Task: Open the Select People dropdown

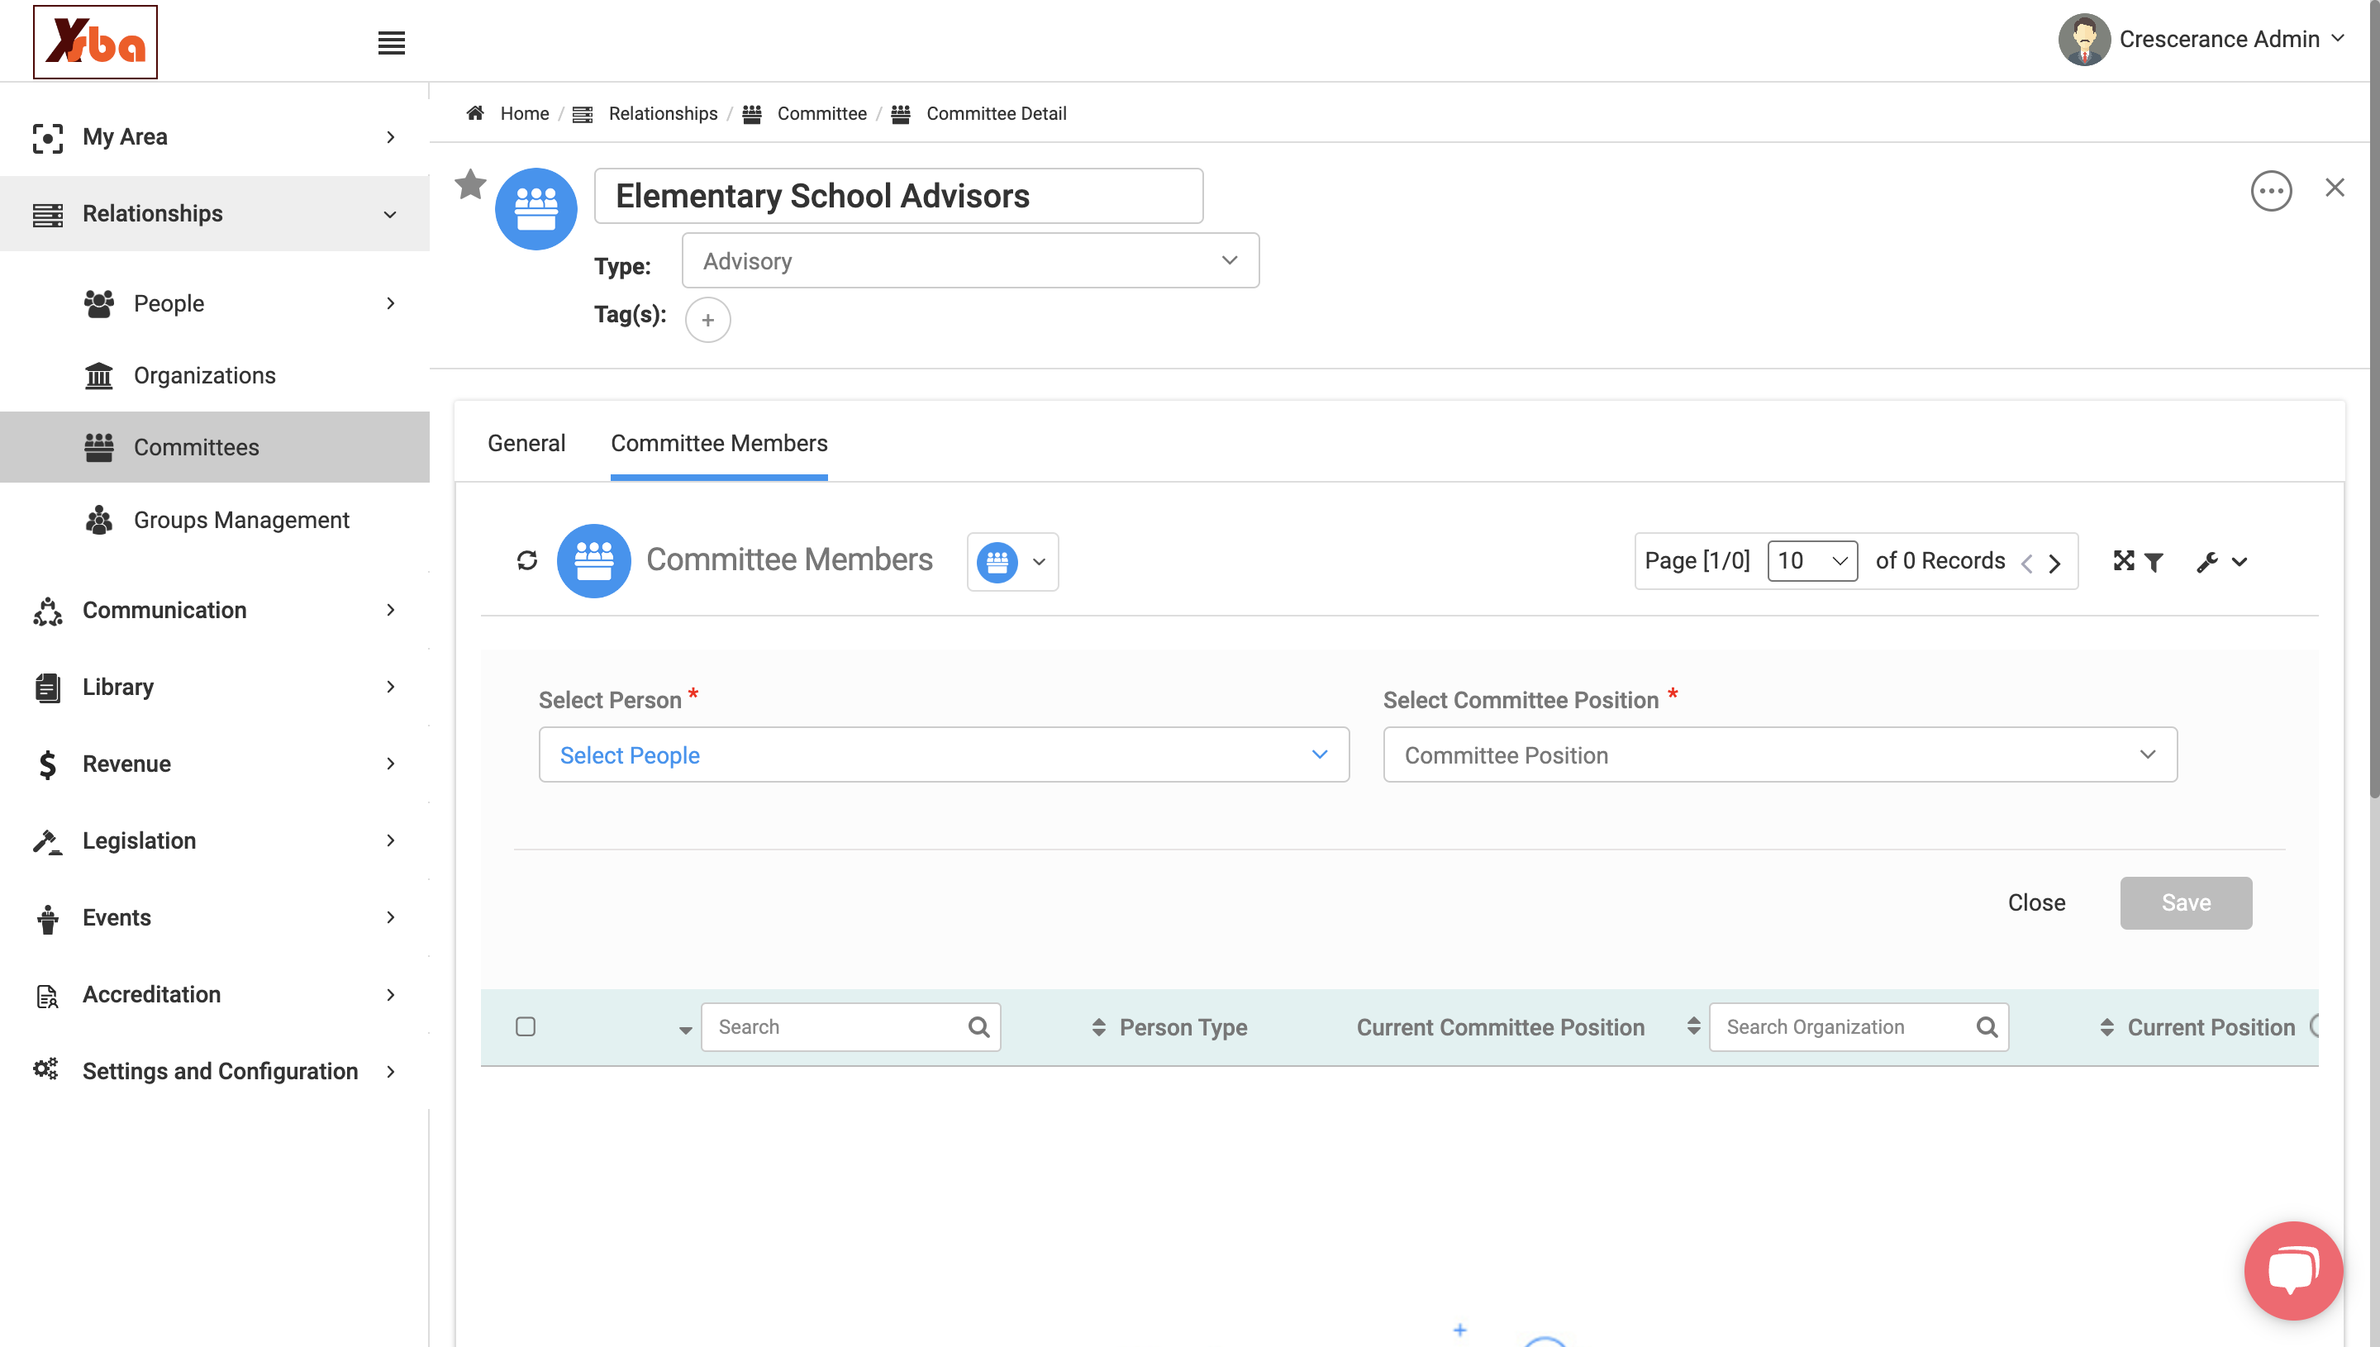Action: click(944, 755)
